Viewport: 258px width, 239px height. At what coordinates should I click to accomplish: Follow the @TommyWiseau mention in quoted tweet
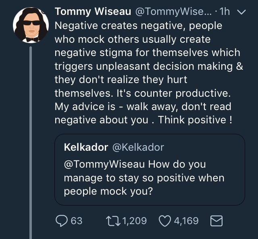[104, 164]
